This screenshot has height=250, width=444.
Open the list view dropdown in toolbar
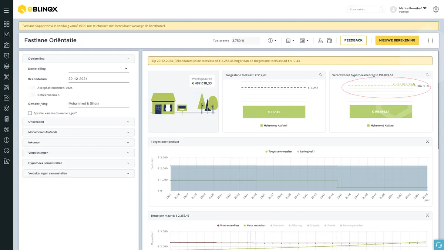pos(290,40)
